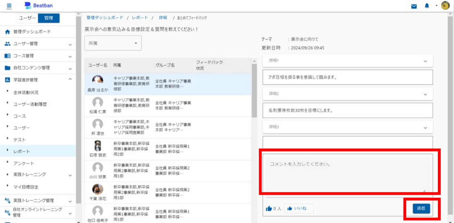This screenshot has width=454, height=223.
Task: Expand the 詳細2 section
Action: coord(348,94)
